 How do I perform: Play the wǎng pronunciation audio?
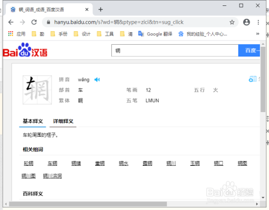tap(97, 80)
